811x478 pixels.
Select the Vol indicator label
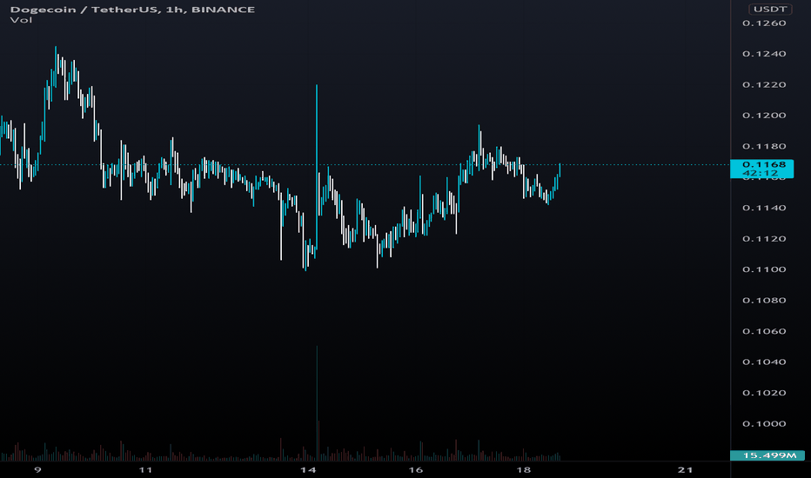[x=21, y=20]
